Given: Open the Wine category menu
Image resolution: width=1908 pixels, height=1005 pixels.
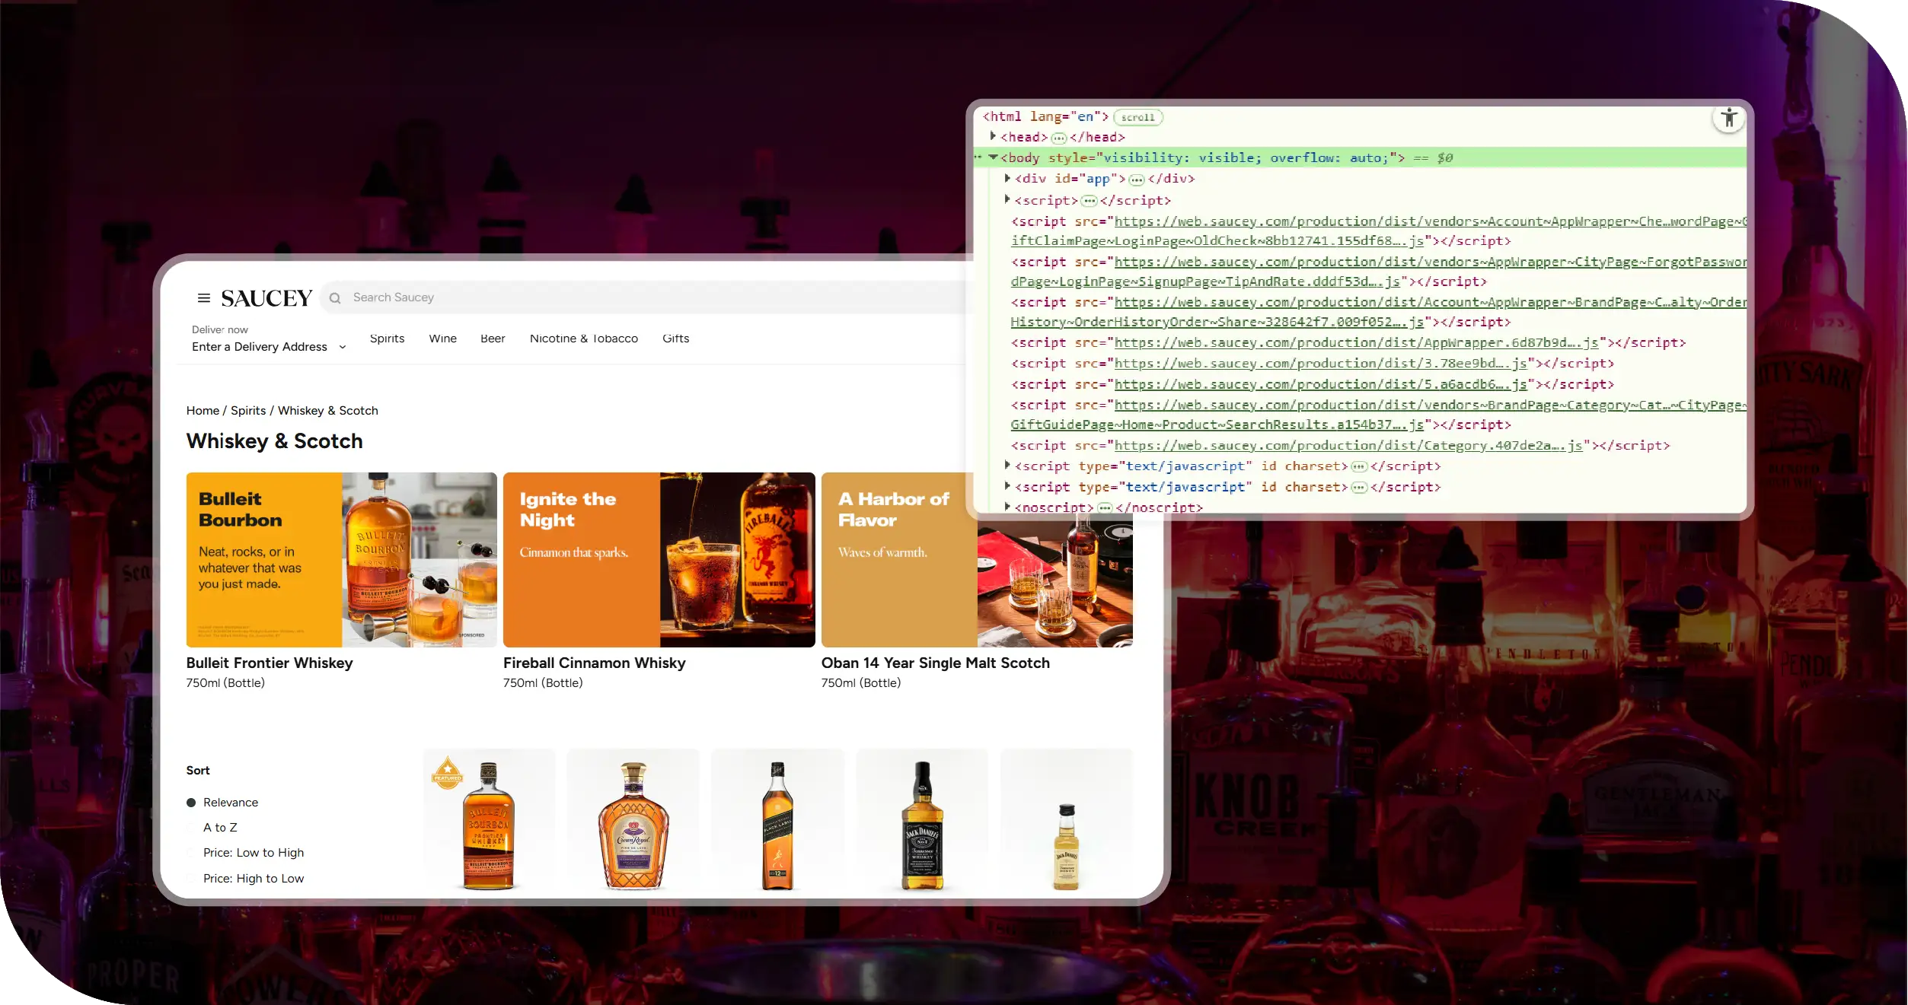Looking at the screenshot, I should 442,339.
